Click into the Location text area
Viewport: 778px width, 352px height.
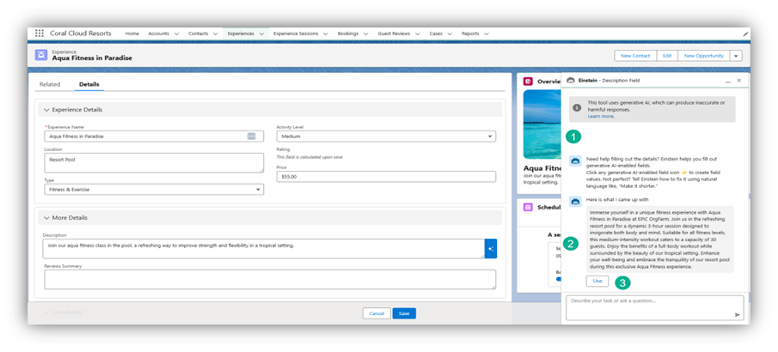(154, 162)
